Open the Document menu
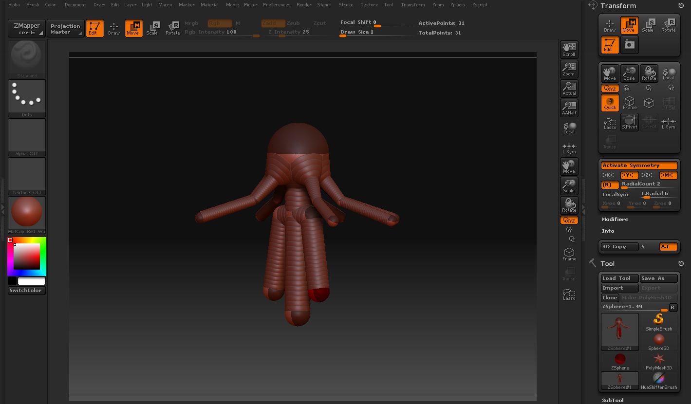The width and height of the screenshot is (691, 404). 75,5
